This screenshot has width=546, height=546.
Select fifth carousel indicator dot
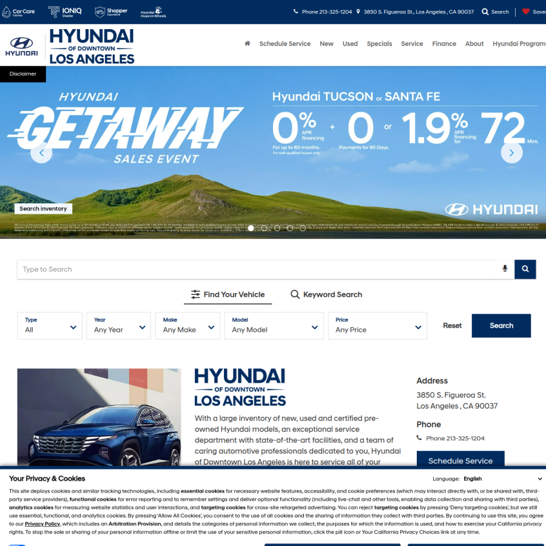303,228
